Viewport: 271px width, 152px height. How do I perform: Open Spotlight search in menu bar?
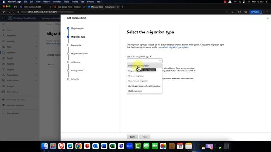[x=240, y=2]
